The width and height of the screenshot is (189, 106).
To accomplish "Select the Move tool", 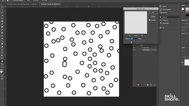I will pyautogui.click(x=2, y=7).
